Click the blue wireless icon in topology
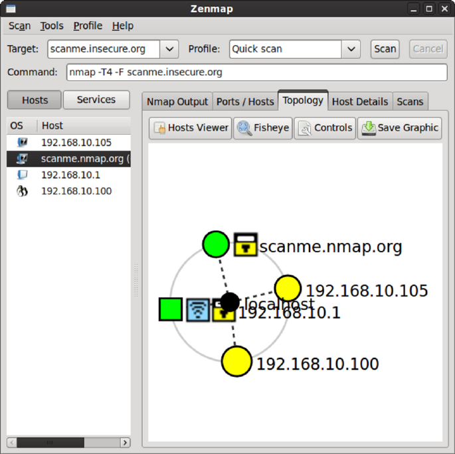Viewport: 455px width, 454px height. tap(198, 310)
